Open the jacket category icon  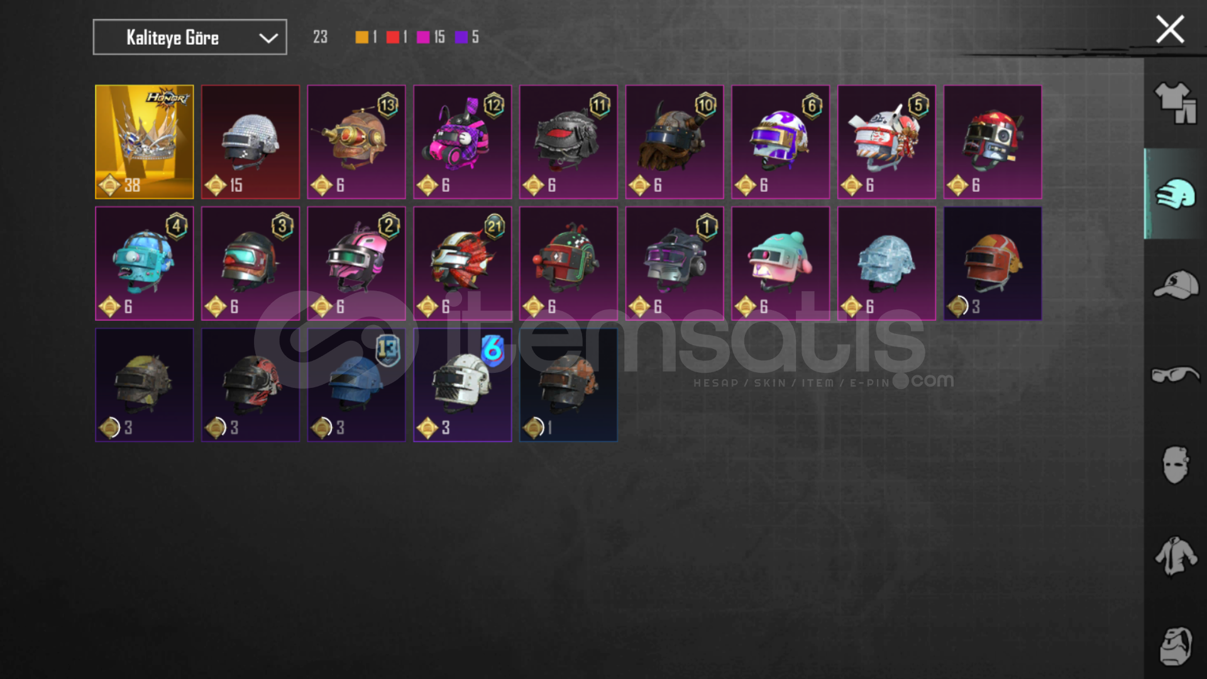(1176, 556)
